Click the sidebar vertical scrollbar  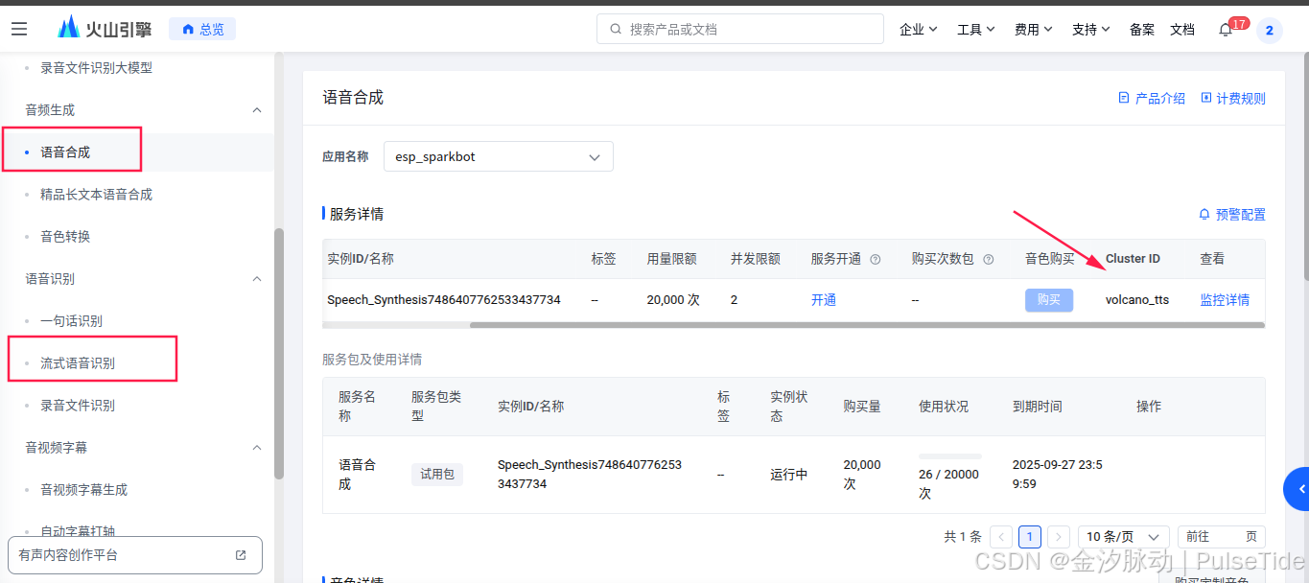click(x=279, y=353)
